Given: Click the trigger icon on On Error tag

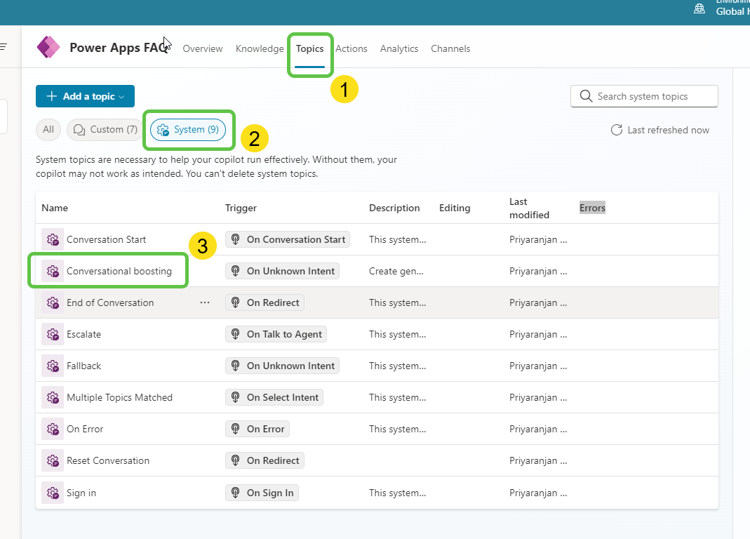Looking at the screenshot, I should (x=236, y=429).
